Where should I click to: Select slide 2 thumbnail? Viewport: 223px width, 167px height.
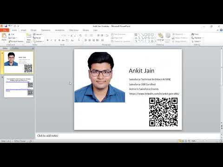point(19,87)
